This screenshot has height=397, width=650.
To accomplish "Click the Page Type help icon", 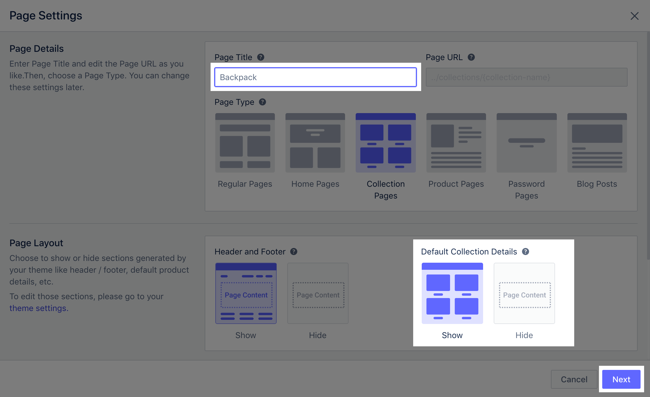I will click(x=262, y=102).
